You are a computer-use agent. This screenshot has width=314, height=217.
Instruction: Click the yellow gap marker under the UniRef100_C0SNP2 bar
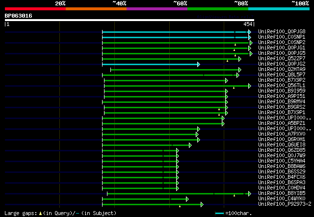(235, 45)
